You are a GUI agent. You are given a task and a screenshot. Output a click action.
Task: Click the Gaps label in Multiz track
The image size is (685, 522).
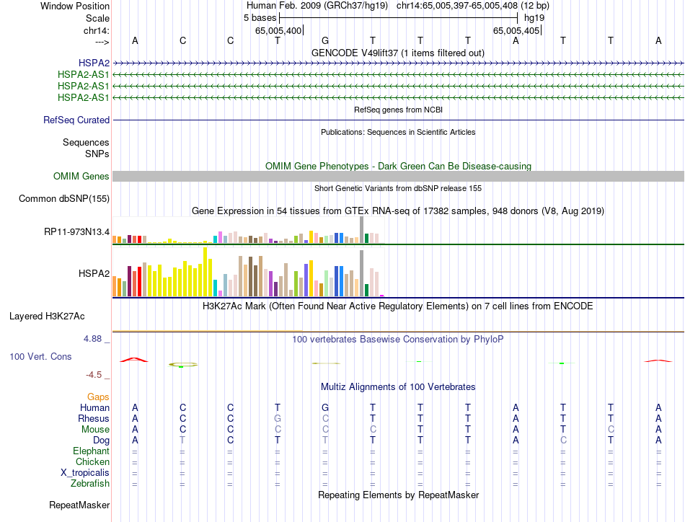(98, 397)
